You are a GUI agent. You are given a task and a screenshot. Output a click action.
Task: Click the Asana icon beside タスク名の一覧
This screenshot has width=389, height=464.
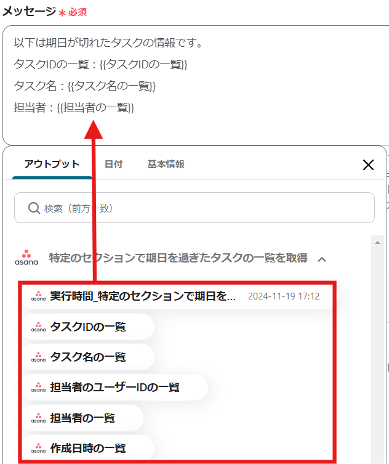pos(38,357)
